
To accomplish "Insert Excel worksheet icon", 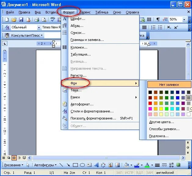I will (x=142, y=20).
